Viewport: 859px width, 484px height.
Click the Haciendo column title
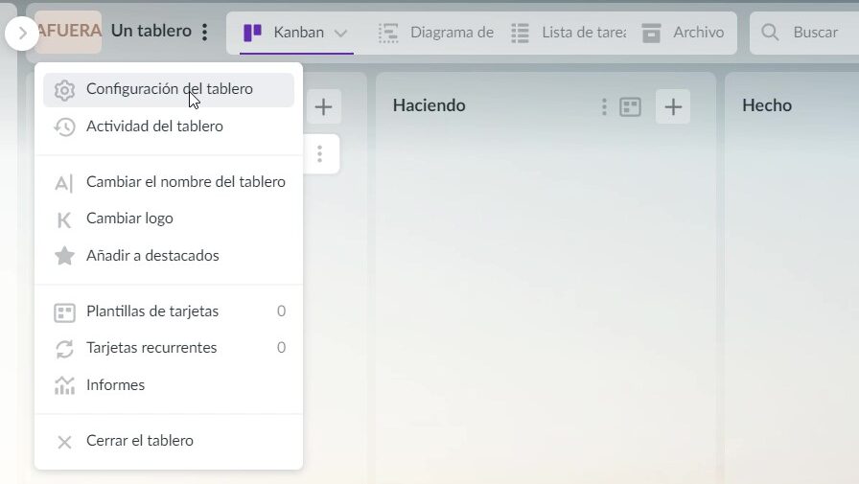[x=429, y=105]
